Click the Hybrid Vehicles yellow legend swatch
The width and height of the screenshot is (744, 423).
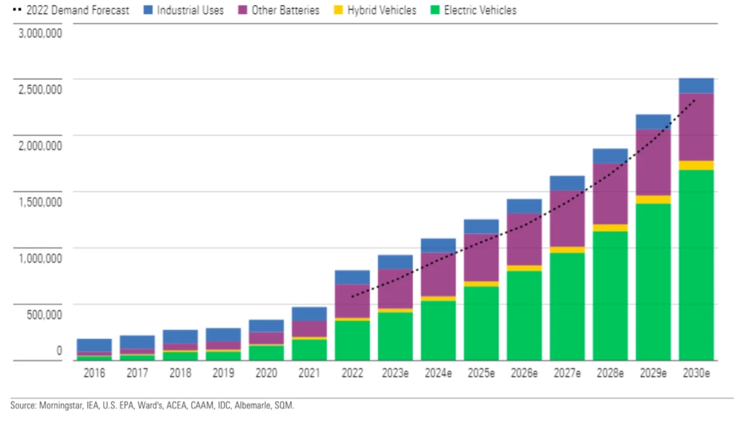coord(339,10)
